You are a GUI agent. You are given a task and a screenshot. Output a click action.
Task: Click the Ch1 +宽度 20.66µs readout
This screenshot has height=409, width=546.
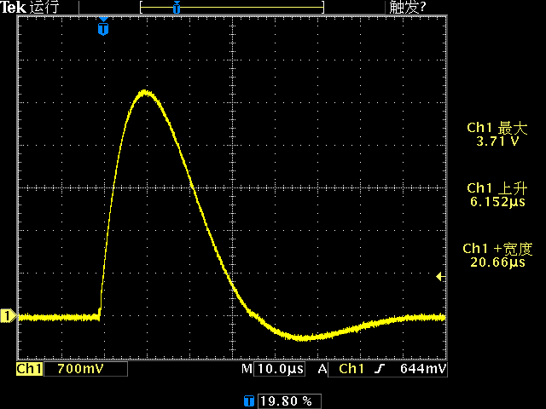497,256
